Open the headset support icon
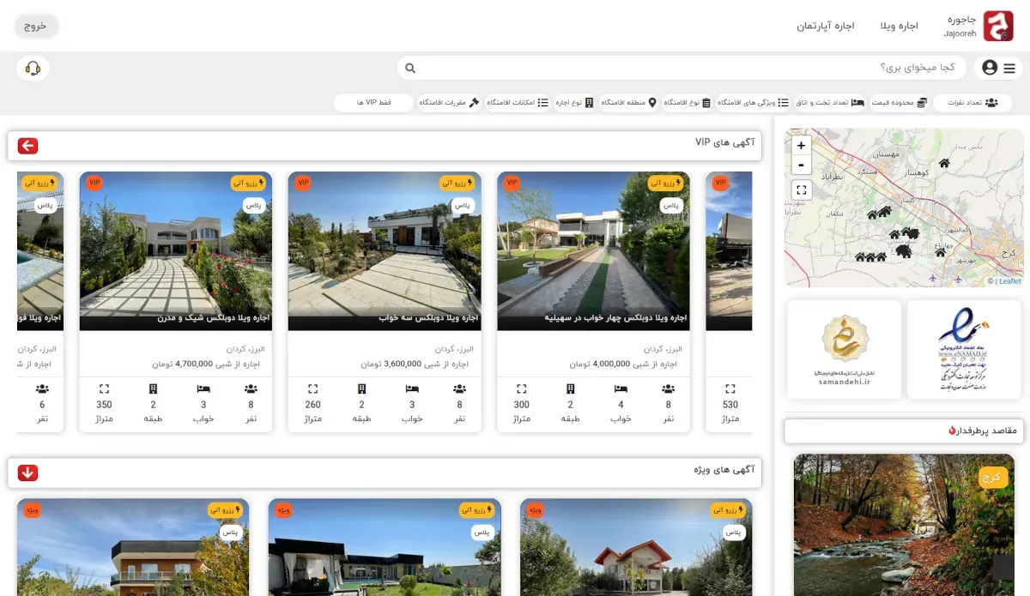This screenshot has width=1030, height=596. 33,69
